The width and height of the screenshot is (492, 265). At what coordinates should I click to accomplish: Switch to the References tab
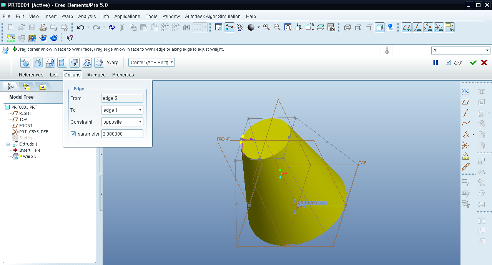(x=31, y=75)
